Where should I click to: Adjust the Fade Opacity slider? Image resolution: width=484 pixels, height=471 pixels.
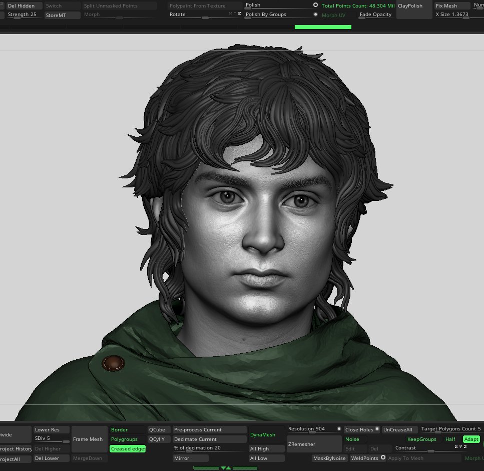(375, 15)
